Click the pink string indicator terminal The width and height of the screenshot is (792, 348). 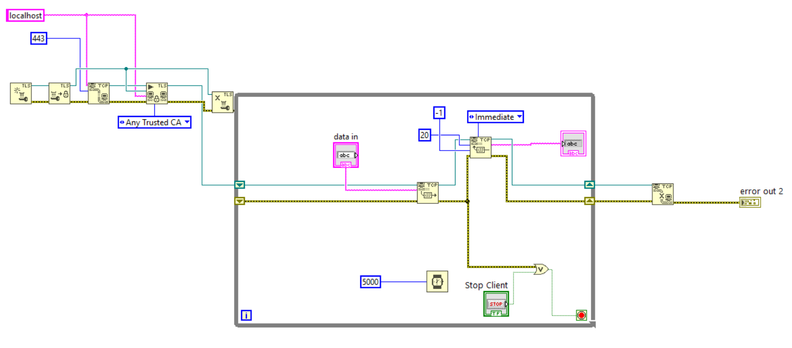point(573,144)
